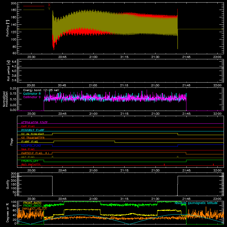
Task: Click the Pointing axis title
Action: click(x=8, y=28)
